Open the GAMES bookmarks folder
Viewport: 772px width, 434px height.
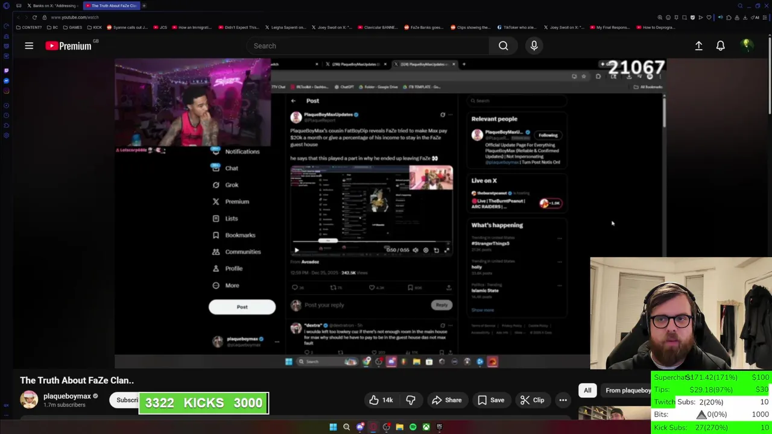click(72, 27)
